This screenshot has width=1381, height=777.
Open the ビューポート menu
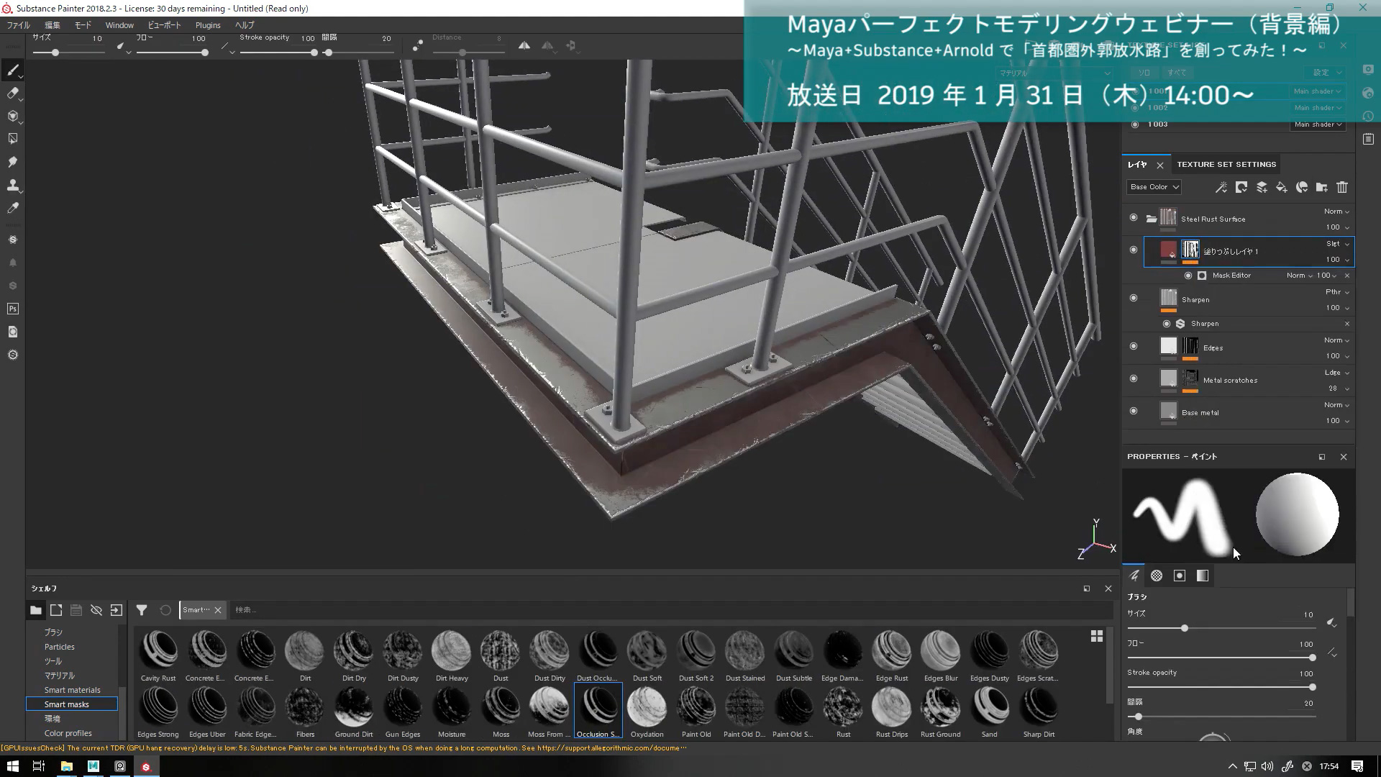[x=165, y=25]
